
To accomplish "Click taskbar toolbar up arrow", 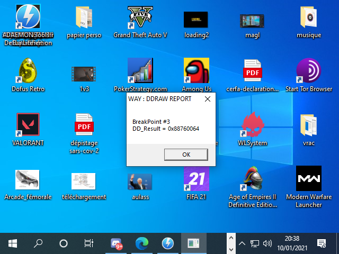I will [231, 238].
